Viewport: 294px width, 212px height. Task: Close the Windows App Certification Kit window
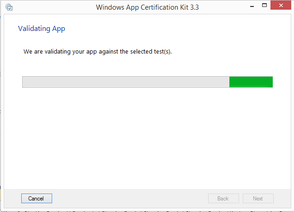281,5
